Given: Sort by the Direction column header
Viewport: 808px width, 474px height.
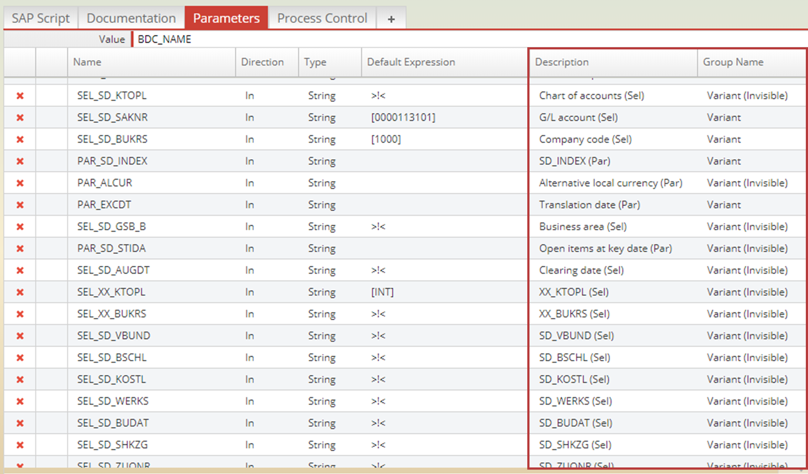Looking at the screenshot, I should pyautogui.click(x=267, y=62).
